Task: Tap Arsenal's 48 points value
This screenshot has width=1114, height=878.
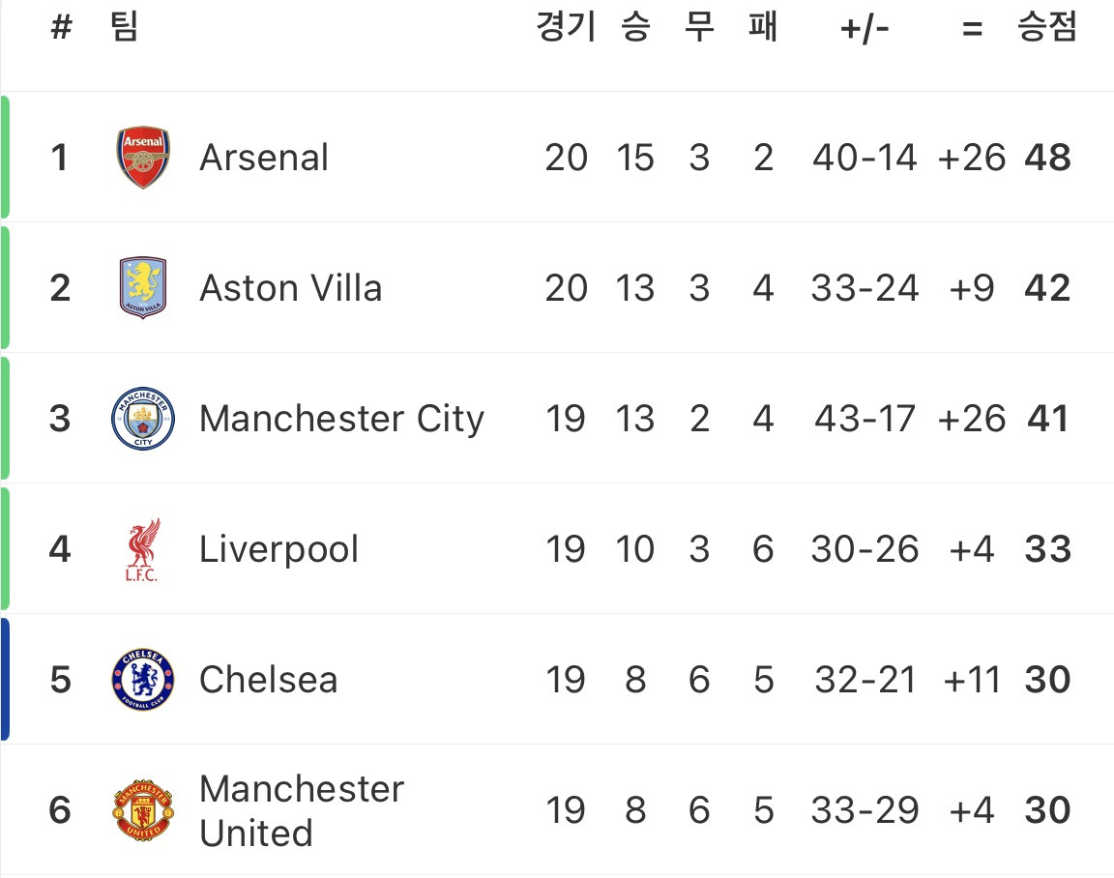Action: pos(1047,157)
